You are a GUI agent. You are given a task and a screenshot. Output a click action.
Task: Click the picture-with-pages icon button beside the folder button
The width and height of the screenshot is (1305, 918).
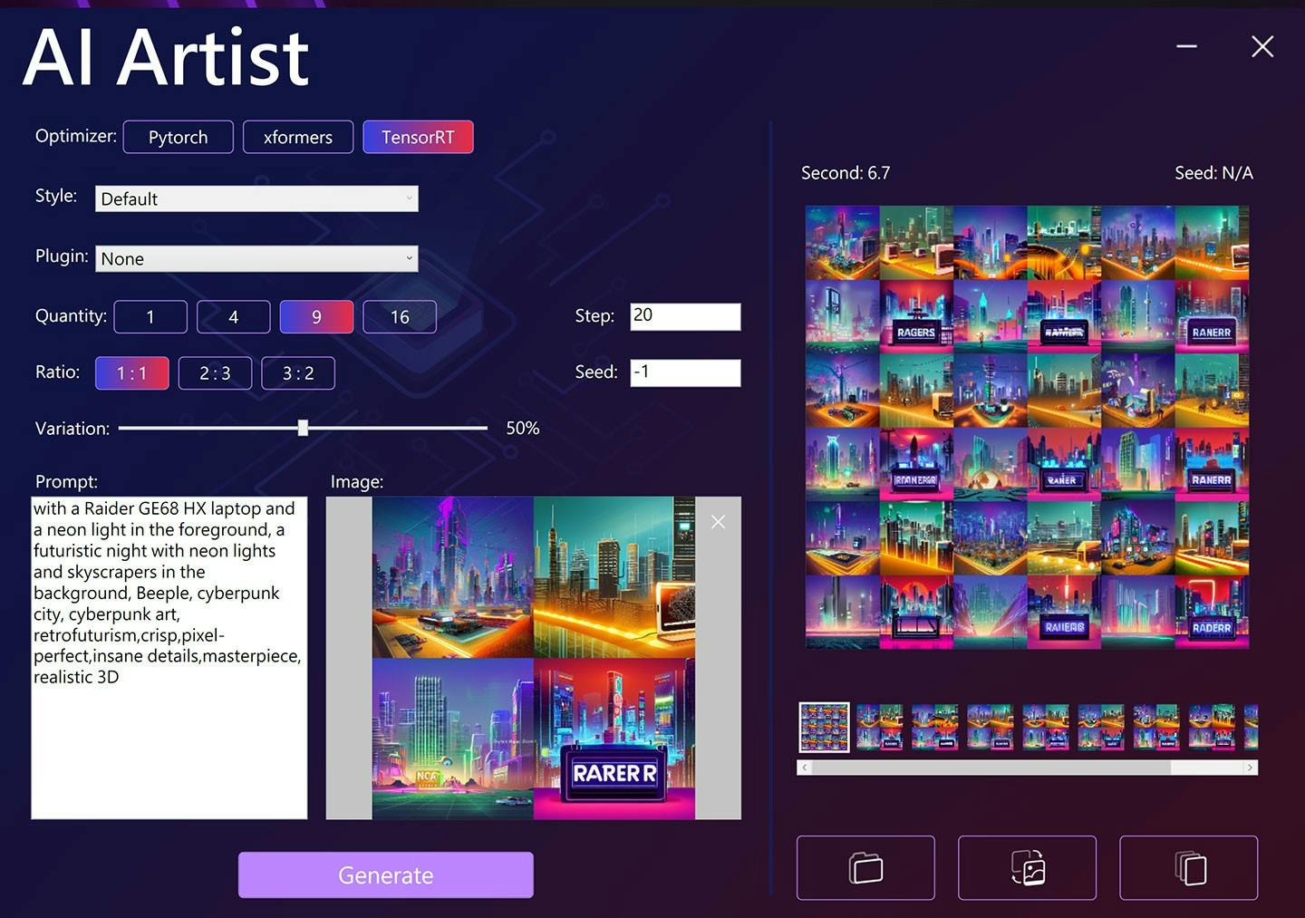(x=1027, y=867)
